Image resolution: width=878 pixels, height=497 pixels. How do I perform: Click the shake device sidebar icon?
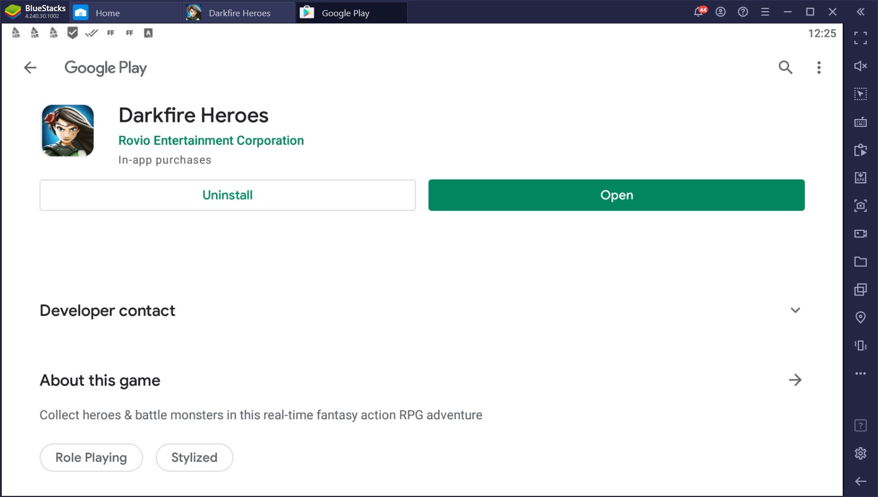pos(861,345)
